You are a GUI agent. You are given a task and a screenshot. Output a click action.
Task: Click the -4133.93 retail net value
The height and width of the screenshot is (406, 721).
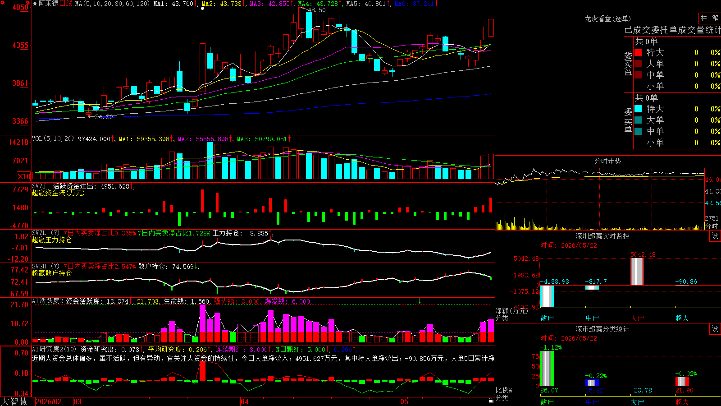pyautogui.click(x=554, y=281)
